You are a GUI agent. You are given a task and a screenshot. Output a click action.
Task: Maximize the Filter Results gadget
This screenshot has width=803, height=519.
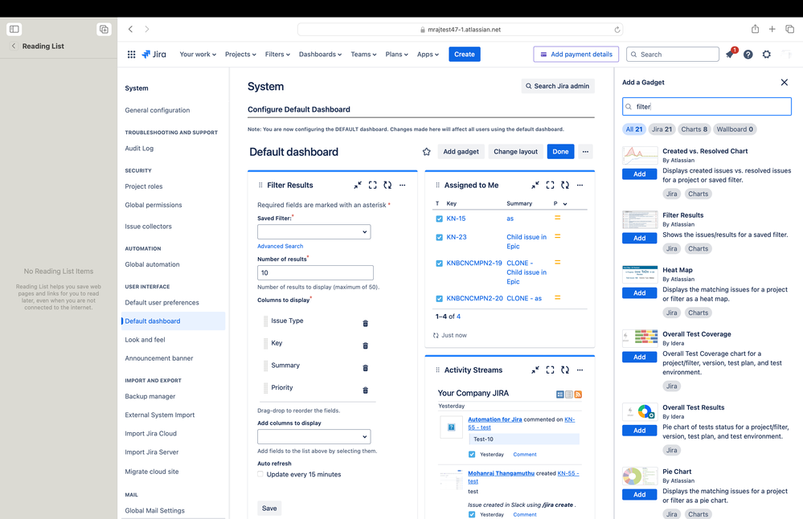tap(373, 186)
